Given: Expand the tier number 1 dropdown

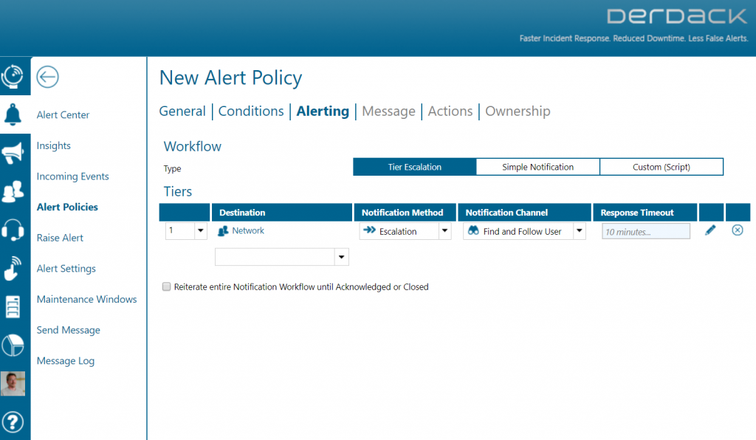Looking at the screenshot, I should [x=201, y=231].
